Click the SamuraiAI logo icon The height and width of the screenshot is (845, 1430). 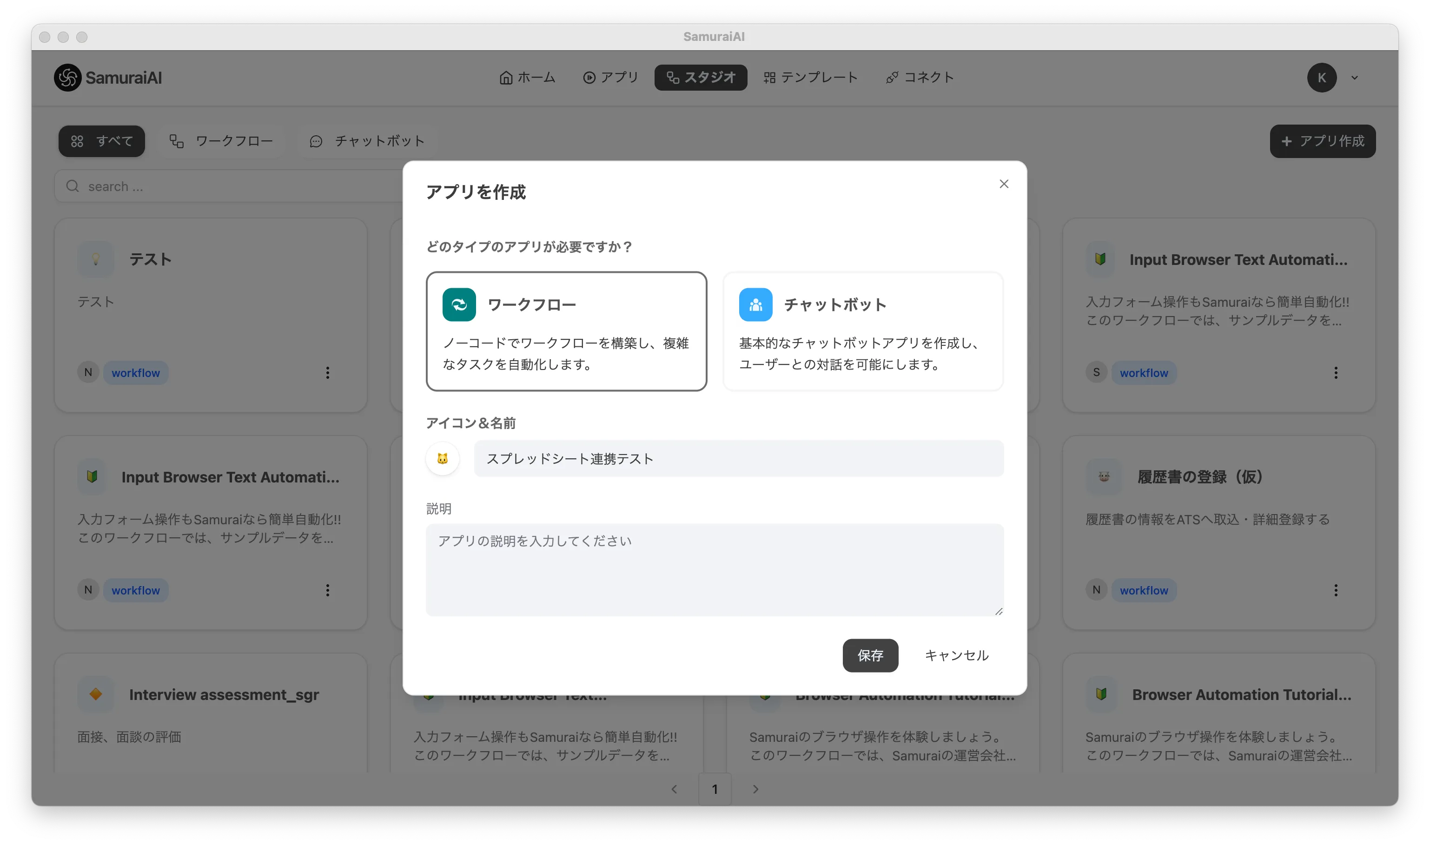(x=68, y=78)
